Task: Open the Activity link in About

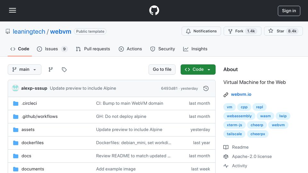Action: pos(235,166)
